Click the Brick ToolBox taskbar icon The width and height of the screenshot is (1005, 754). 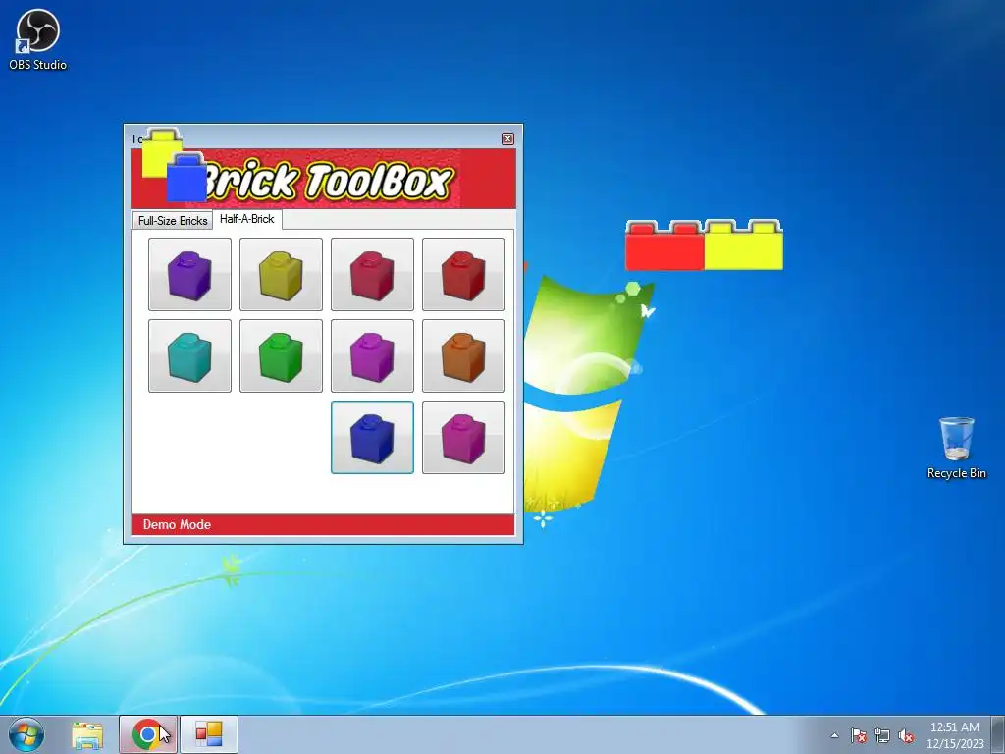click(209, 734)
